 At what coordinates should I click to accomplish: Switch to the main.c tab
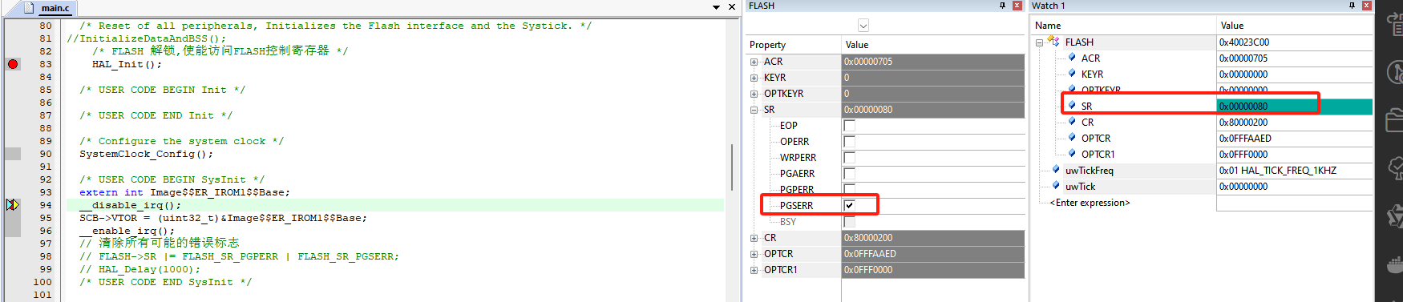point(55,8)
